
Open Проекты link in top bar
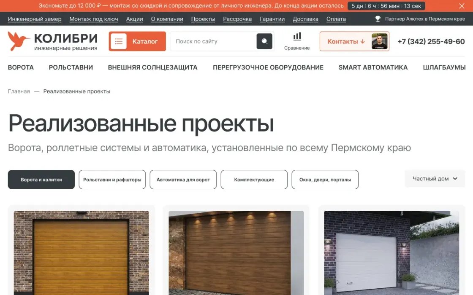203,19
